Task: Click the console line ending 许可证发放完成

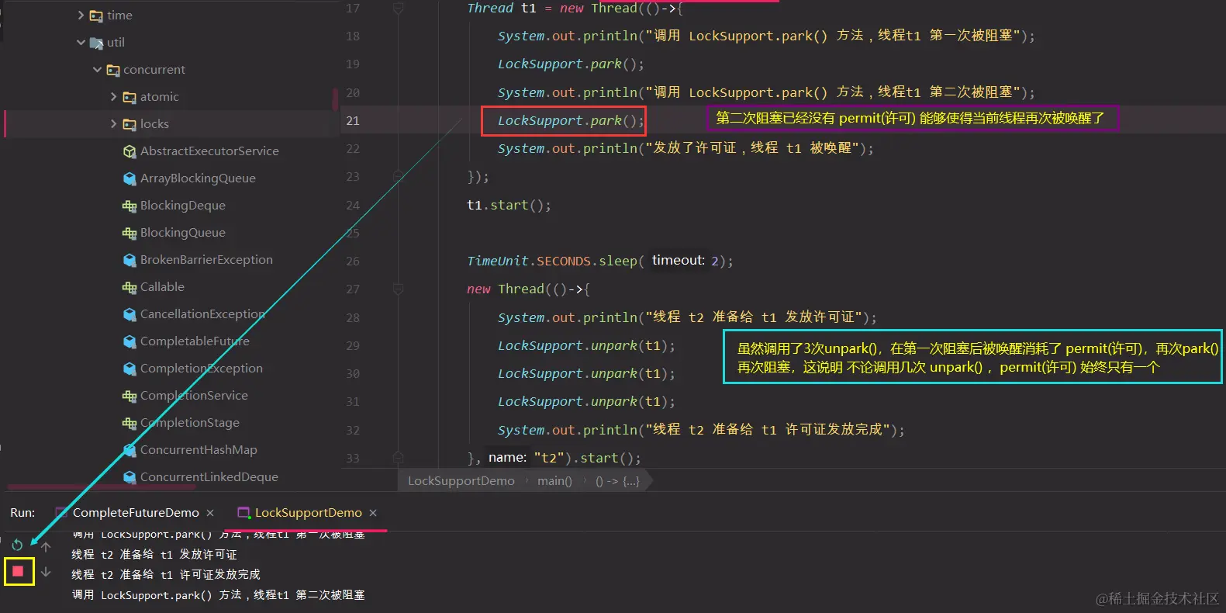Action: (x=166, y=575)
